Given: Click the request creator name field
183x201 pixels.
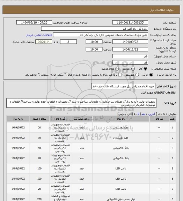Looking at the screenshot, I should (101, 35).
